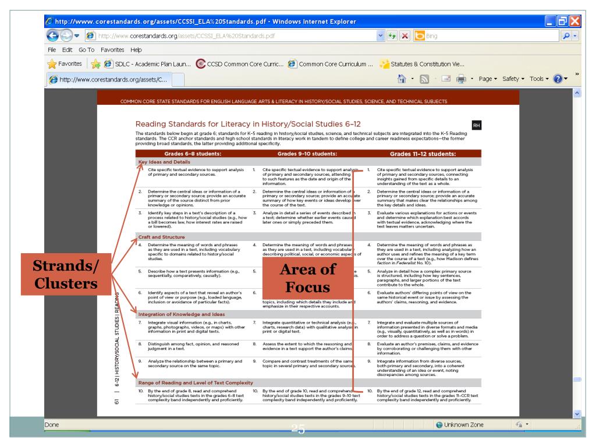The image size is (596, 447).
Task: Click the page icon in address bar
Action: coord(90,36)
